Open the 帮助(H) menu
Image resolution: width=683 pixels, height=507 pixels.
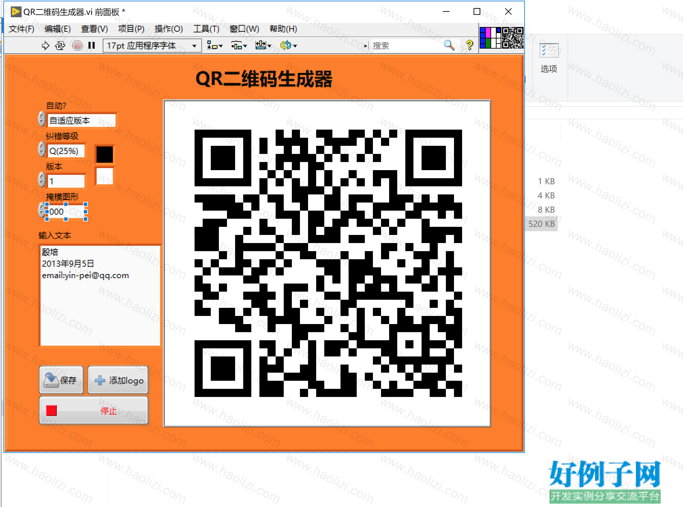[283, 29]
